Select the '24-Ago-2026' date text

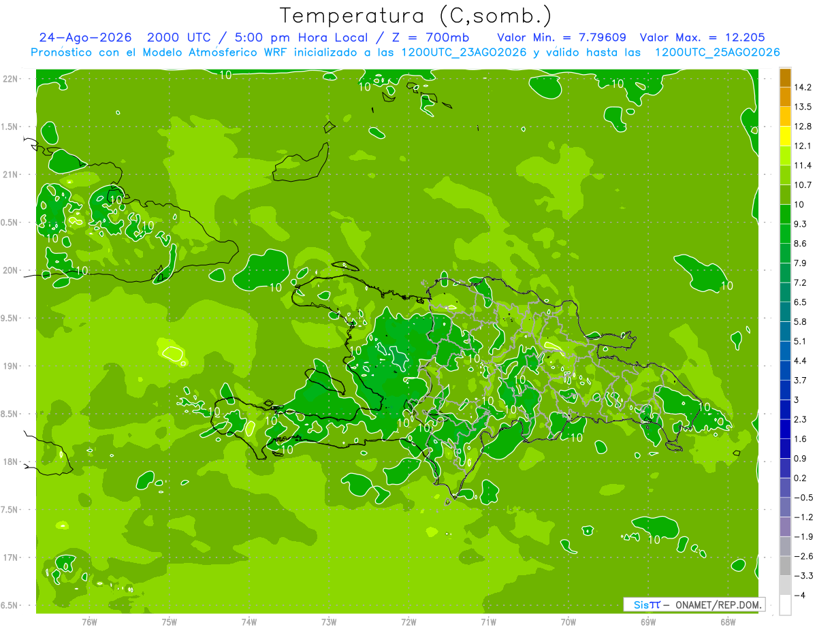tap(84, 37)
